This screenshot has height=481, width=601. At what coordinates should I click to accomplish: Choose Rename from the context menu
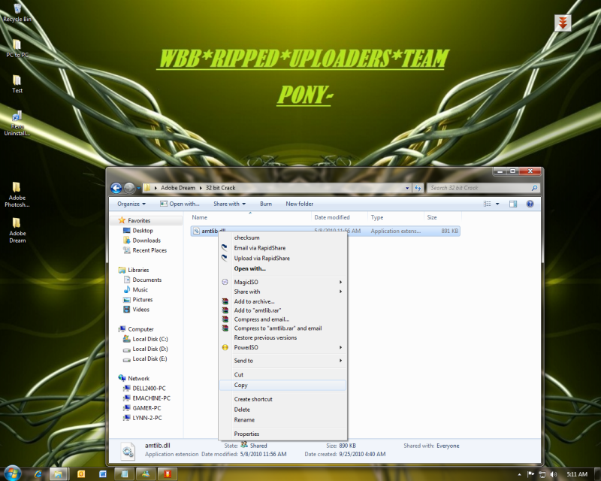[x=282, y=420]
